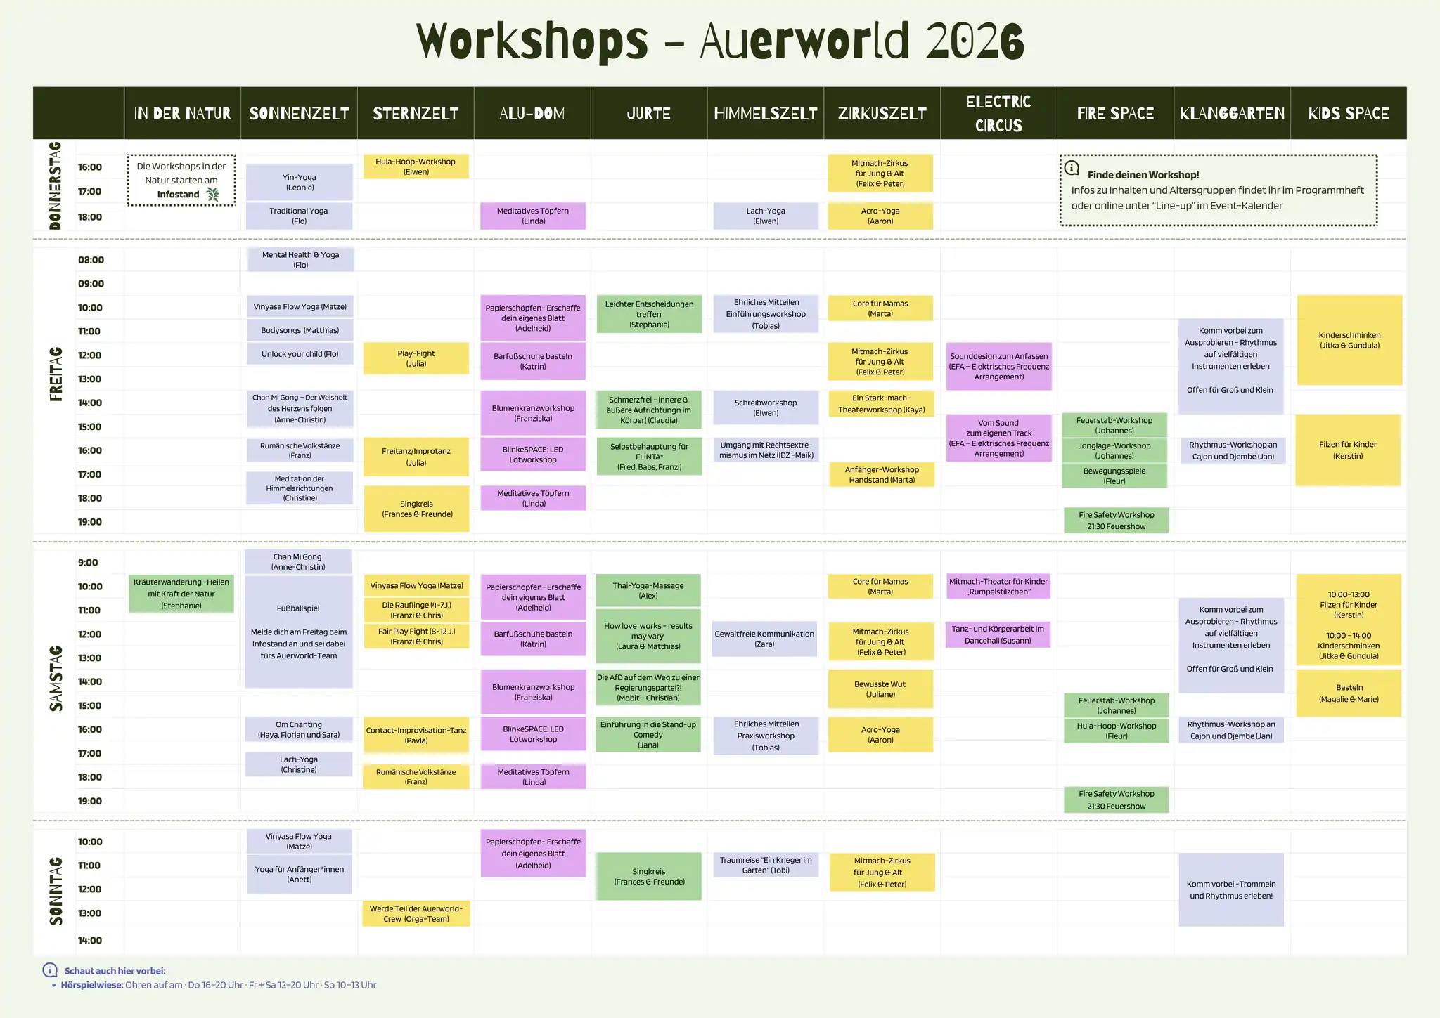Select the ELECTRIC CIRCUS column header
The height and width of the screenshot is (1018, 1440).
coord(998,113)
